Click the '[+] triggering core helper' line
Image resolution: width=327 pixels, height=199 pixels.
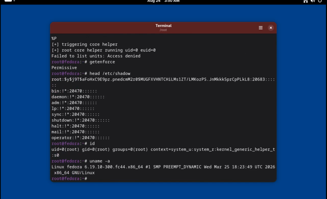[x=84, y=44]
